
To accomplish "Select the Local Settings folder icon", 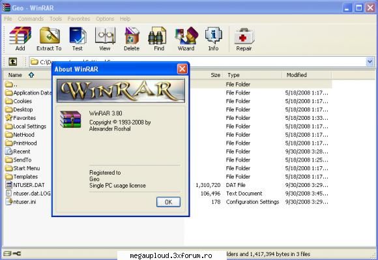I will coord(9,126).
